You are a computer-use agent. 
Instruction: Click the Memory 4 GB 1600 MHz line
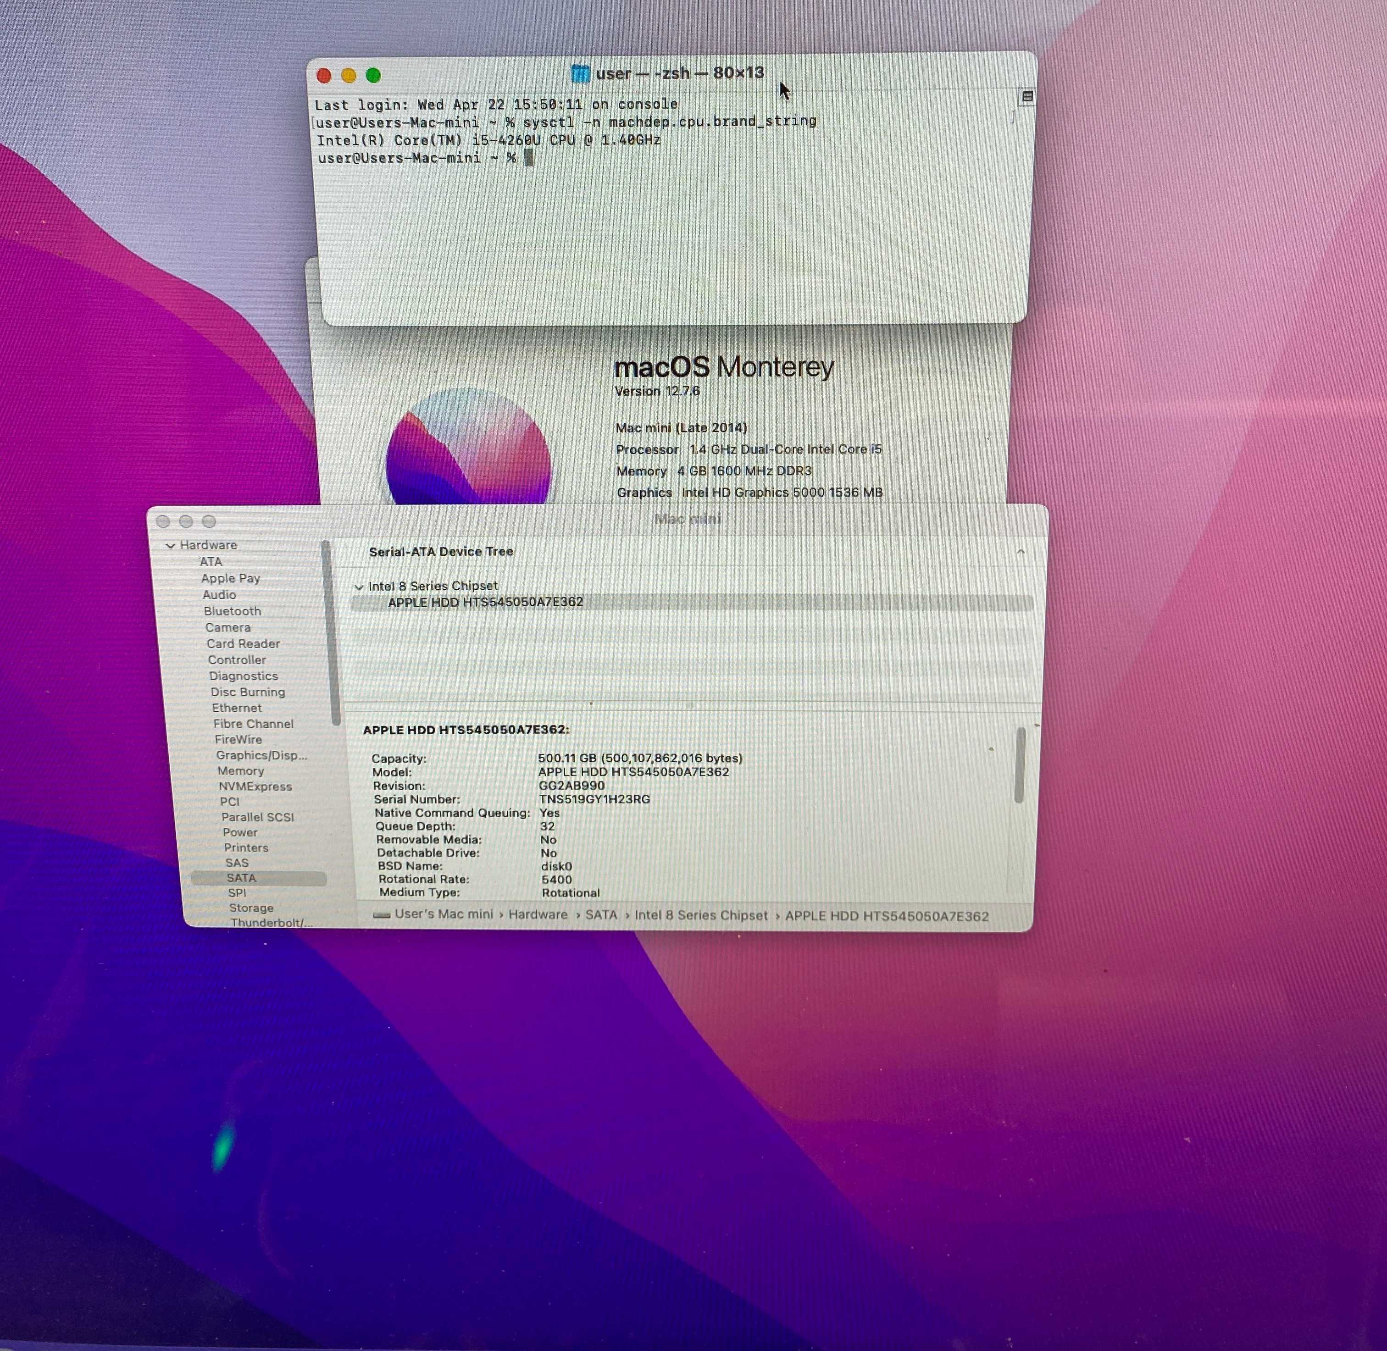point(714,471)
